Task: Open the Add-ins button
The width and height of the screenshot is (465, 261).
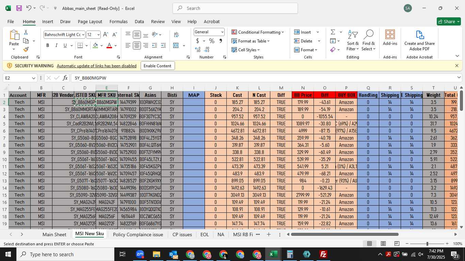Action: (x=390, y=38)
